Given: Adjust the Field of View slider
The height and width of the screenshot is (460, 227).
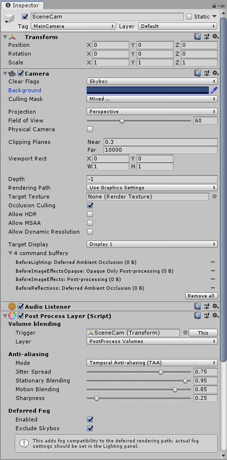Looking at the screenshot, I should tap(139, 120).
